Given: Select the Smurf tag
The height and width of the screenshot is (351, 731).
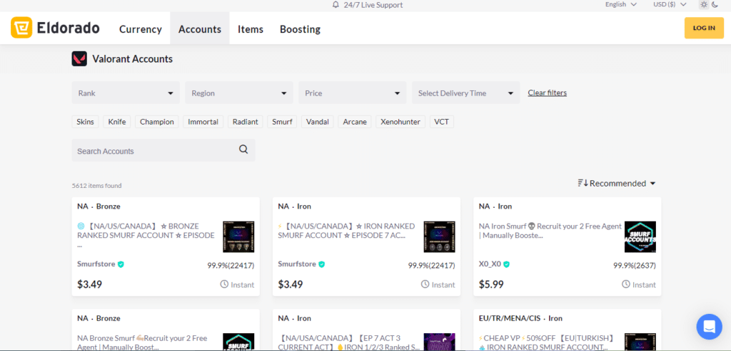Looking at the screenshot, I should click(283, 122).
